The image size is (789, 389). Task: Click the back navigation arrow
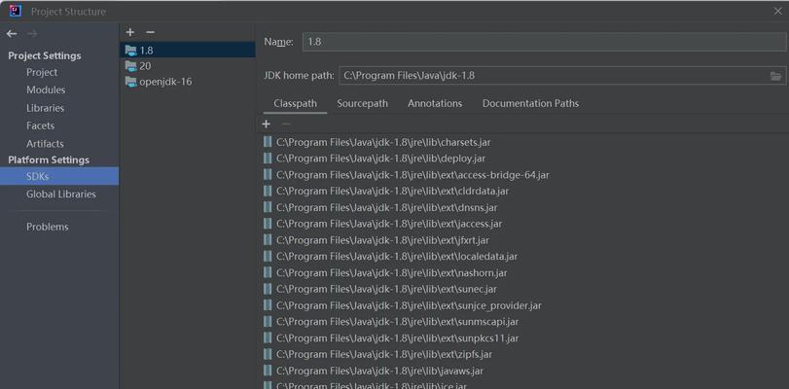(12, 34)
